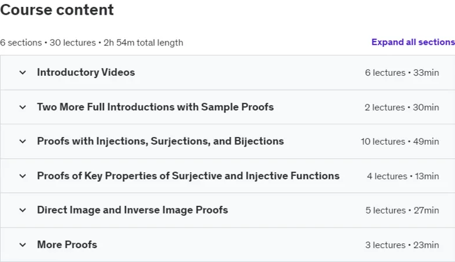455x262 pixels.
Task: Click the chevron next to Two More Full Introductions
Action: (x=23, y=107)
